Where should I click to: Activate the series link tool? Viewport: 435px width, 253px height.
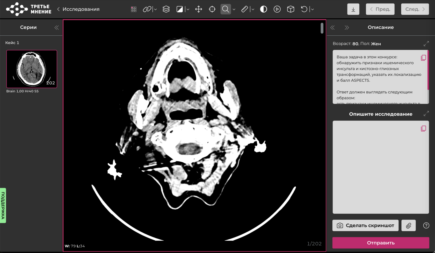(x=147, y=9)
